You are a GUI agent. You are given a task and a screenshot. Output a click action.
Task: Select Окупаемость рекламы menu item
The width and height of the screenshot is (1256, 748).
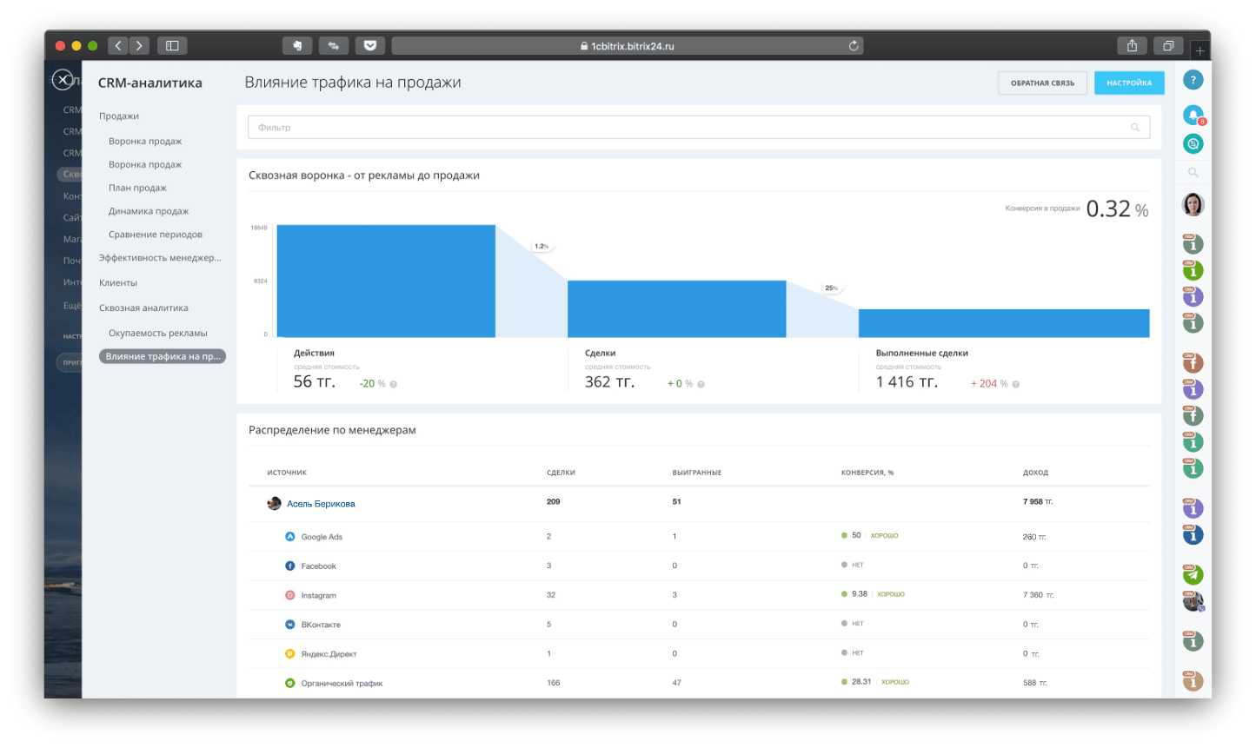pyautogui.click(x=157, y=334)
